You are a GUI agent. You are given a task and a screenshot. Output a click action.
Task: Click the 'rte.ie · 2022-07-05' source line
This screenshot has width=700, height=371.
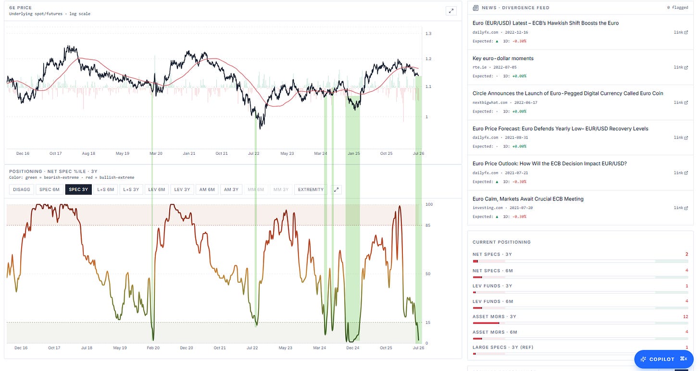coord(495,67)
